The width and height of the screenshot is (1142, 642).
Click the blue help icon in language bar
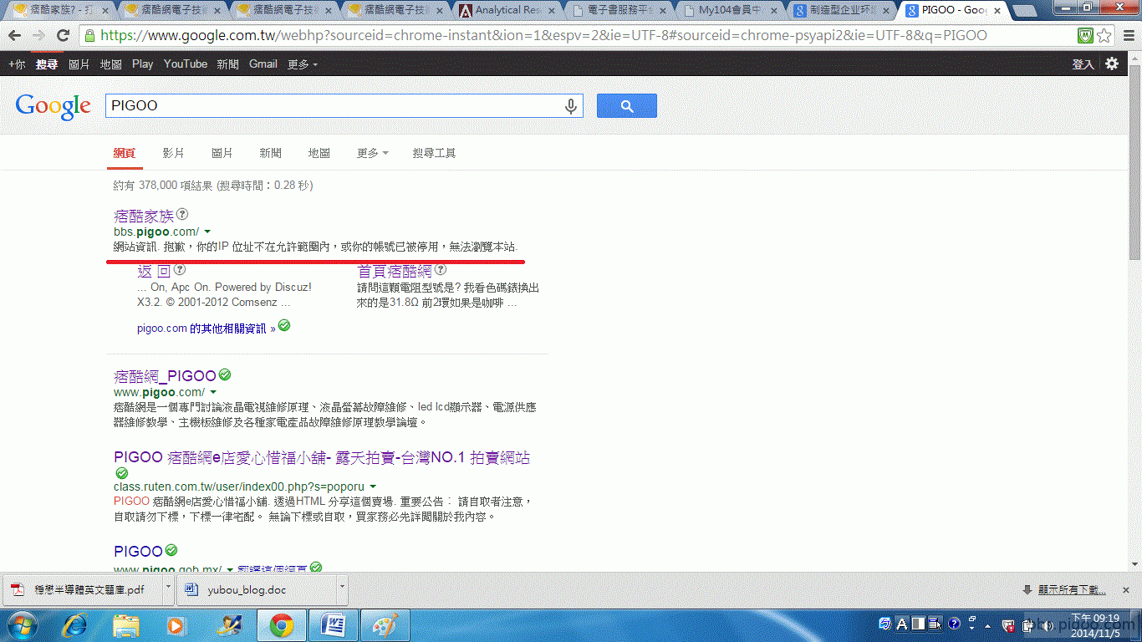[x=953, y=624]
